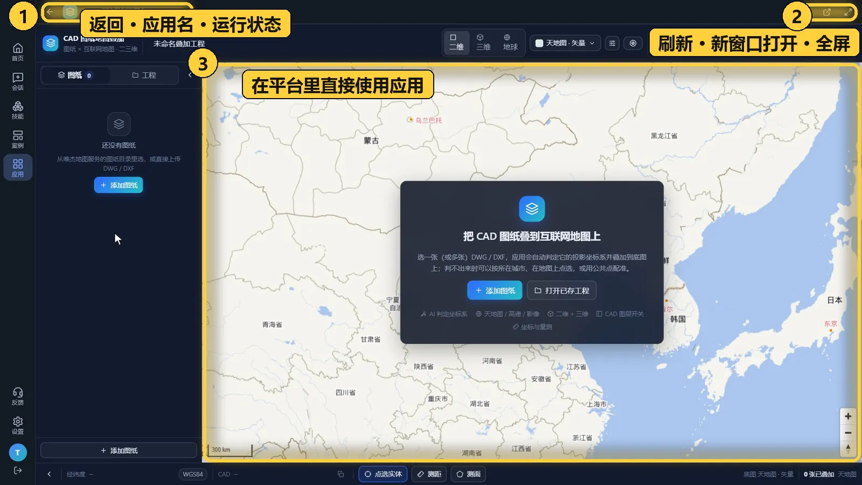Open the 技能 skills sidebar icon
862x485 pixels.
click(18, 110)
